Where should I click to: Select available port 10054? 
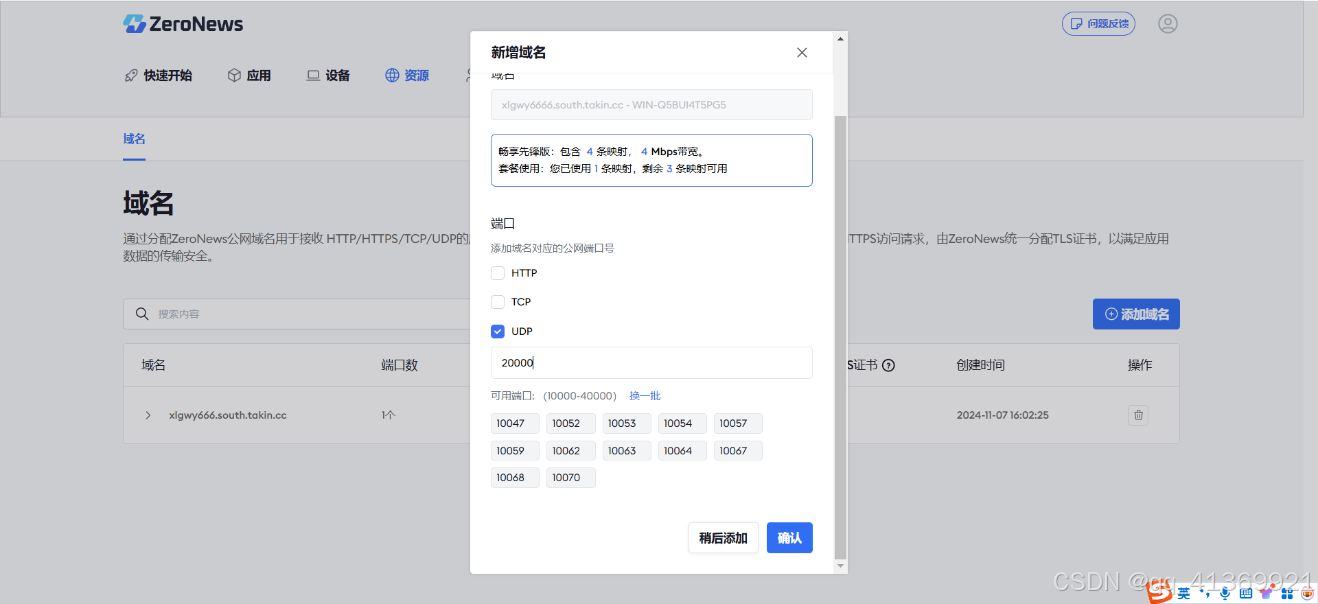click(x=682, y=423)
